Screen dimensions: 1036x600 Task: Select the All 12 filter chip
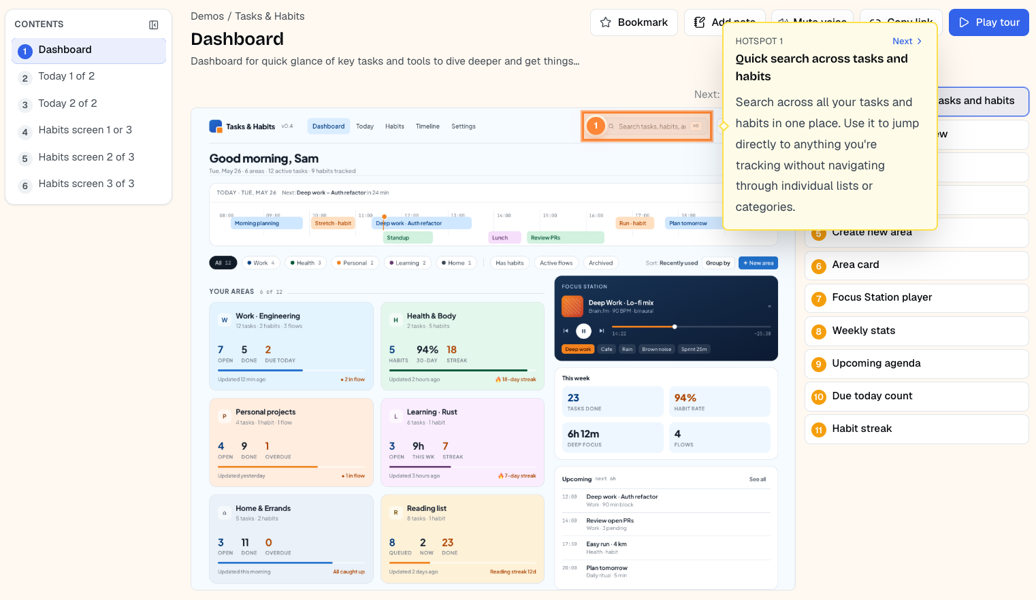coord(223,263)
